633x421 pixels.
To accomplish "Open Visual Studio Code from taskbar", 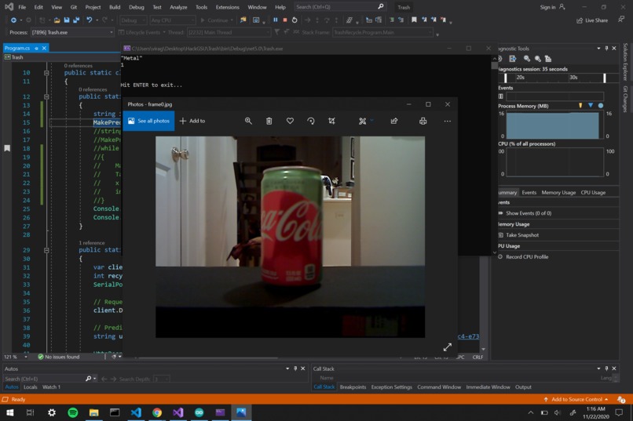I will 136,412.
